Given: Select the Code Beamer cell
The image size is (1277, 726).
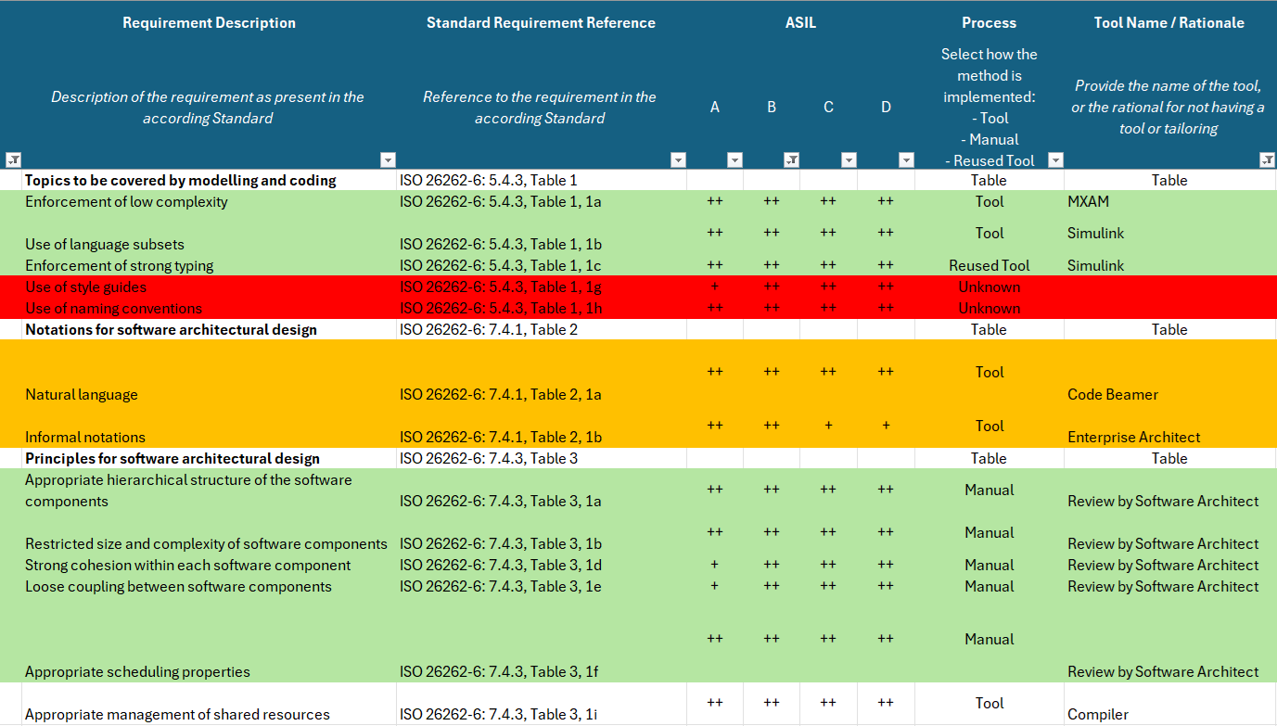Looking at the screenshot, I should coord(1112,395).
